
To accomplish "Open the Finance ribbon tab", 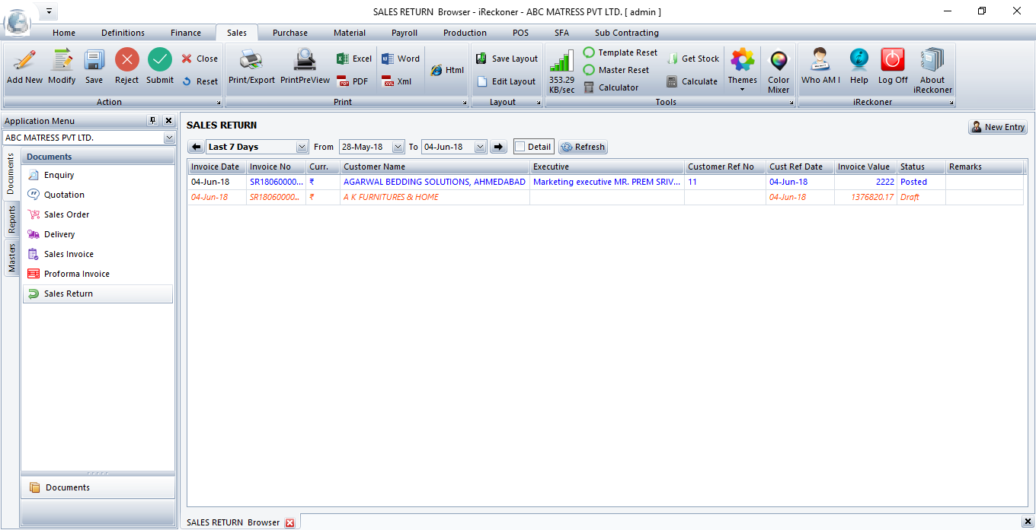I will (186, 33).
